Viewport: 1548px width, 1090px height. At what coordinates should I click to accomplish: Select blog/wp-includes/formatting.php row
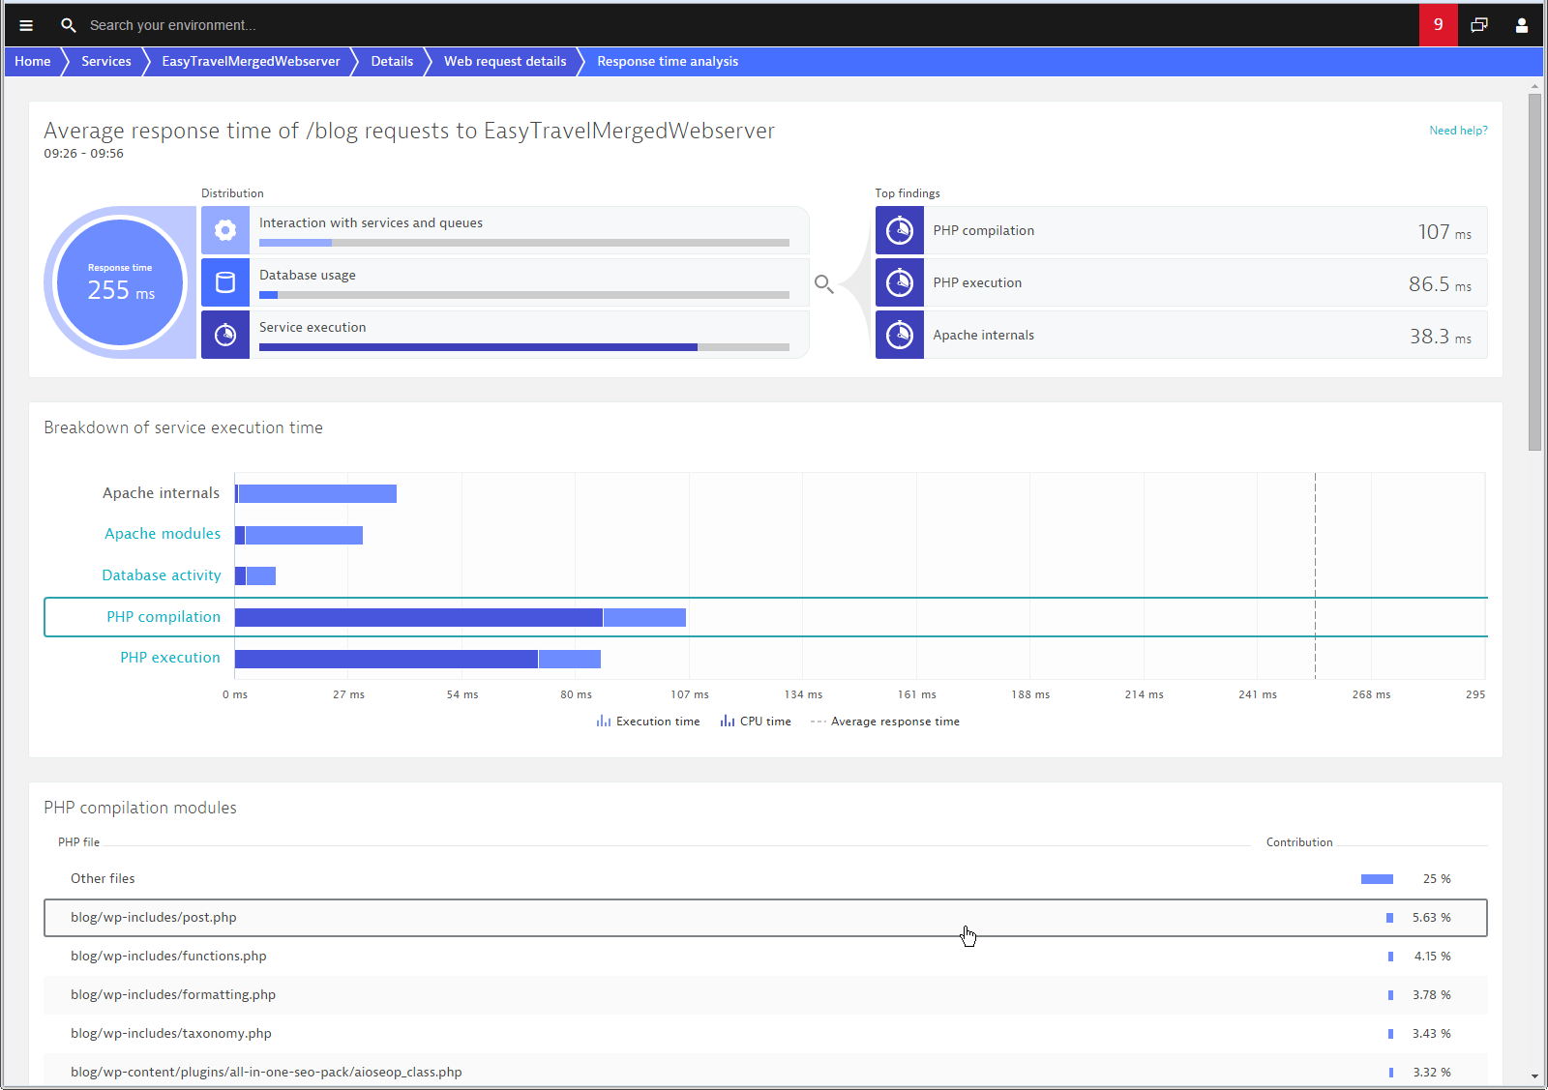[x=765, y=995]
